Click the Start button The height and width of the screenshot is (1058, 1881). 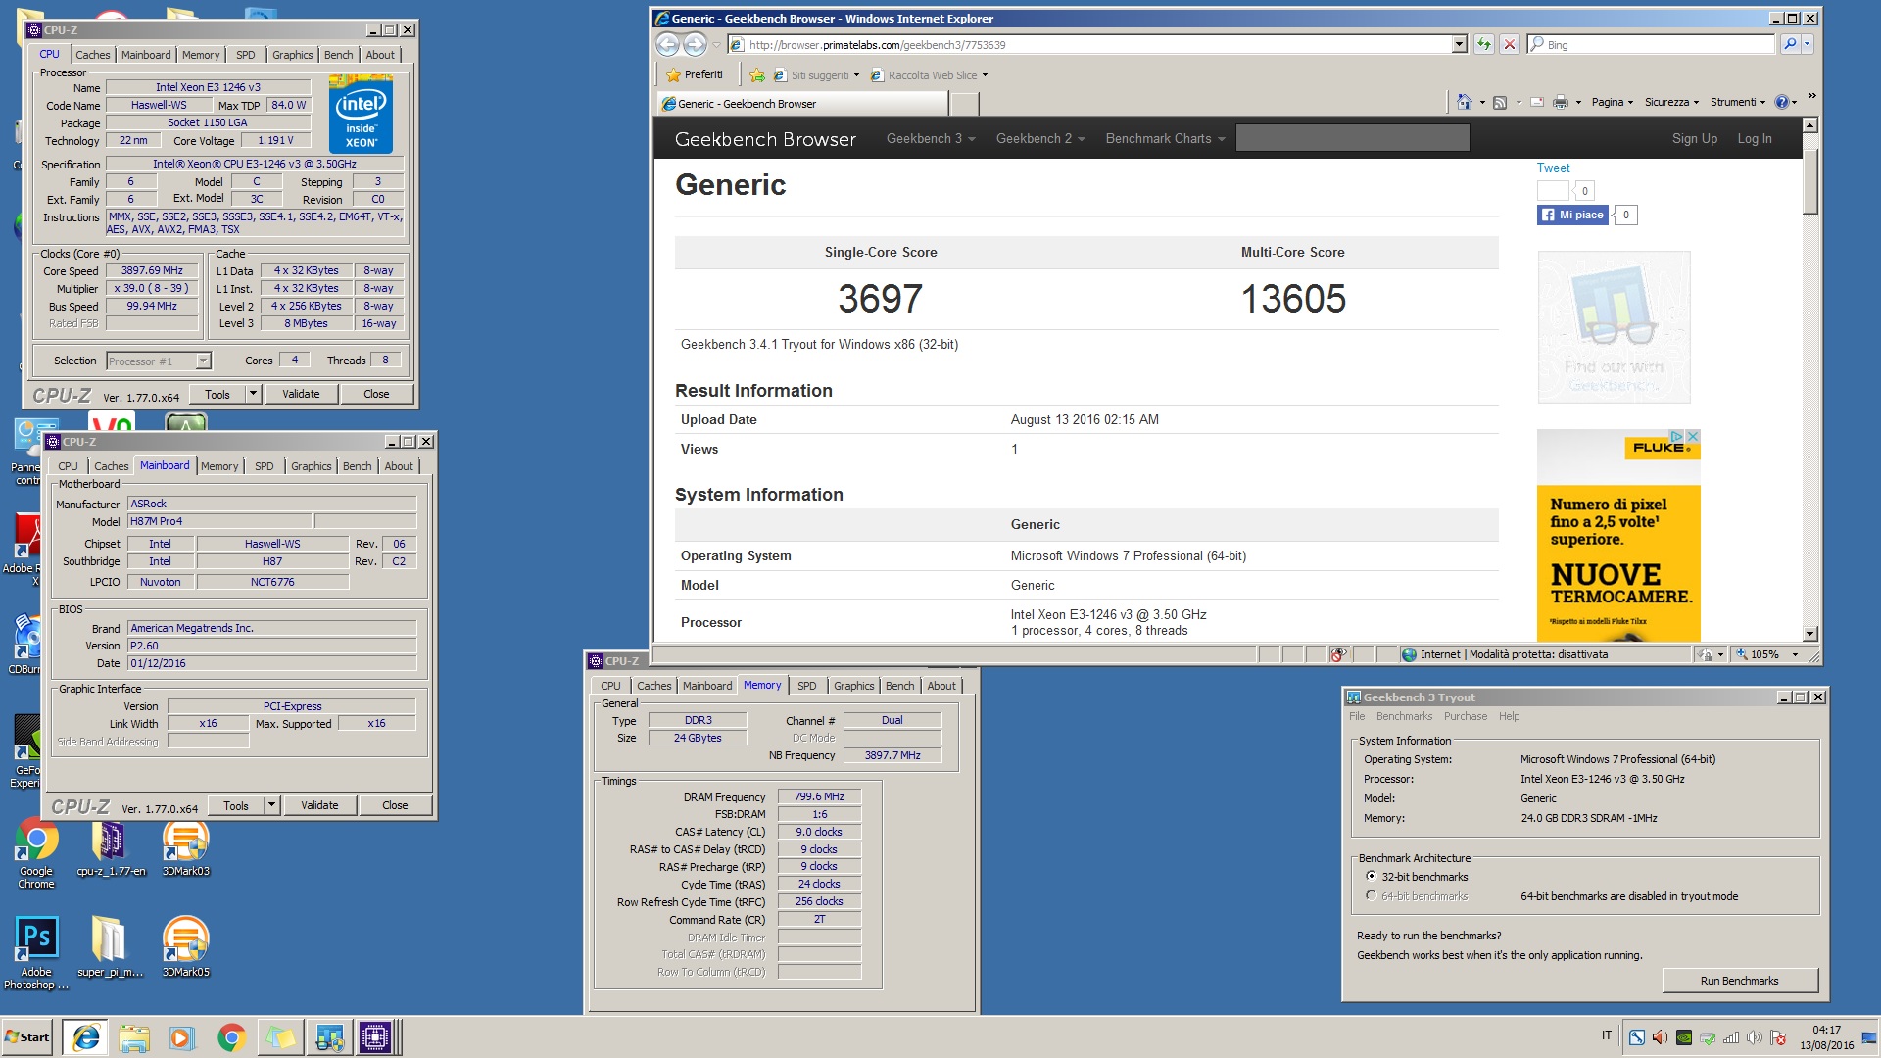tap(27, 1037)
